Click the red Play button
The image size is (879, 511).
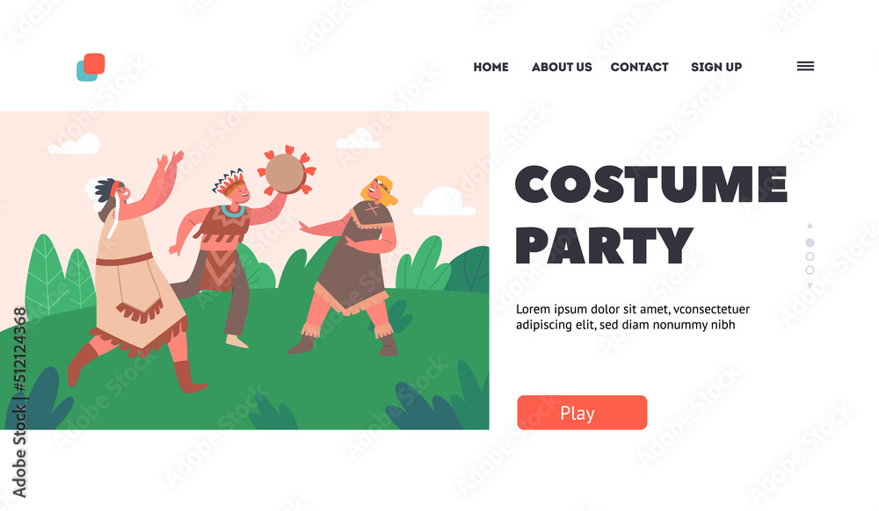(x=582, y=413)
